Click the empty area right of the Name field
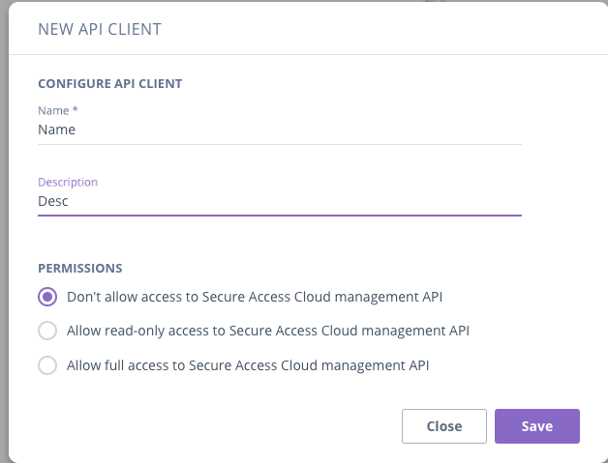Screen dimensions: 608x463 coord(564,130)
